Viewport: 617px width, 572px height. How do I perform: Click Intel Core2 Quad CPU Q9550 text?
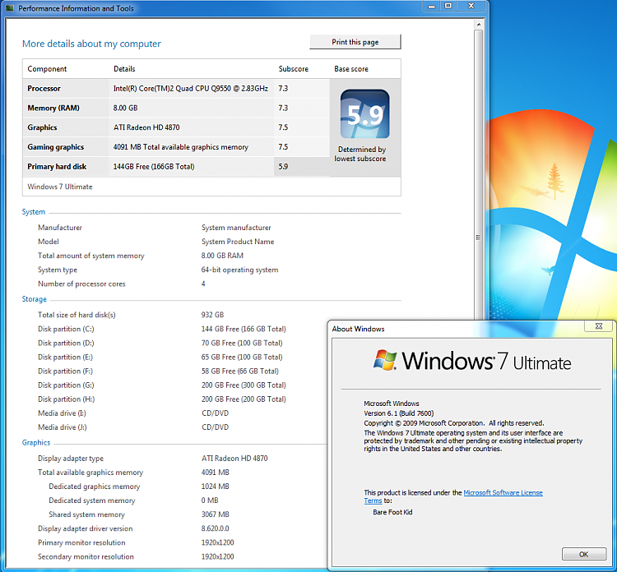[x=191, y=89]
